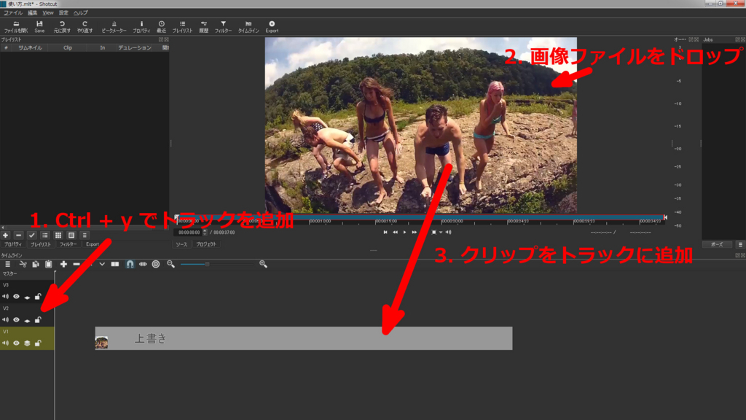Click the timeline Paste clipboard icon
746x420 pixels.
tap(49, 264)
